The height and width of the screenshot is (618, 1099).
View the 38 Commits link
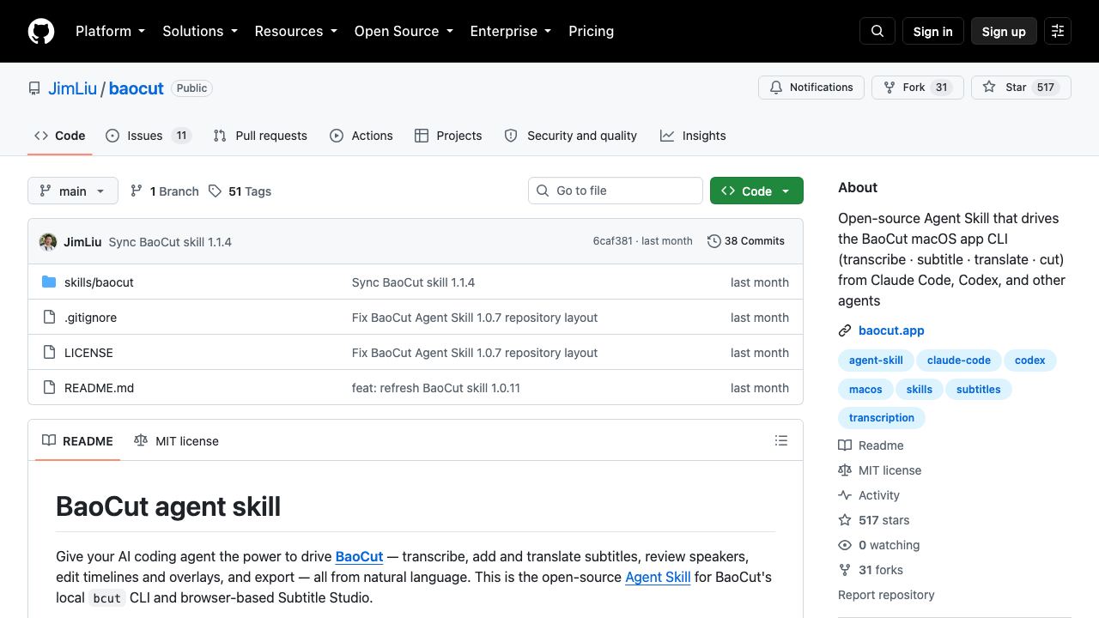pyautogui.click(x=746, y=241)
